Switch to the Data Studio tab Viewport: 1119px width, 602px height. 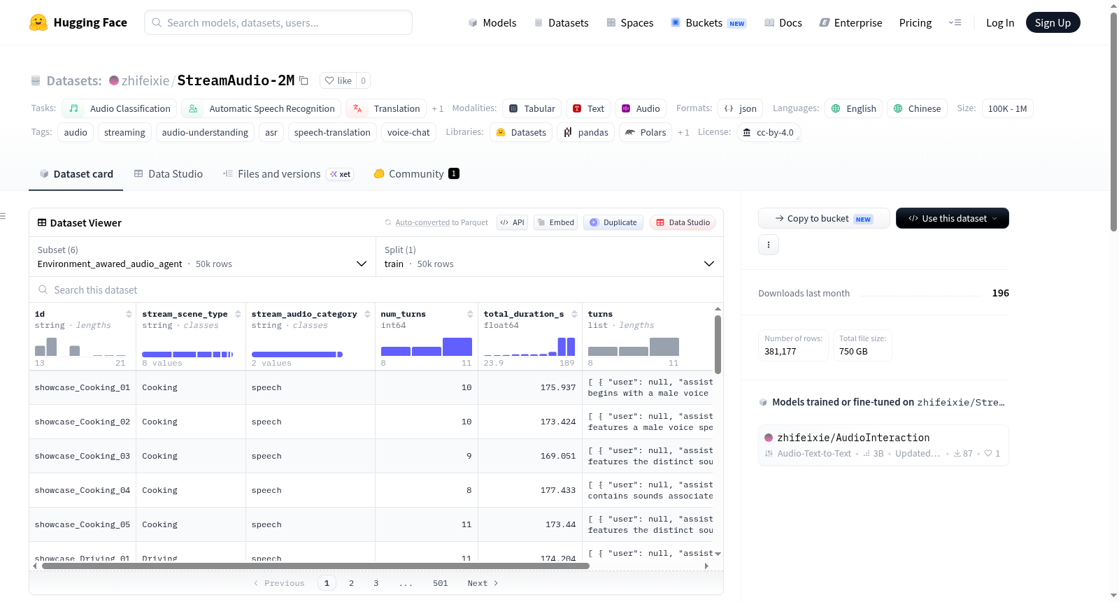(x=169, y=174)
